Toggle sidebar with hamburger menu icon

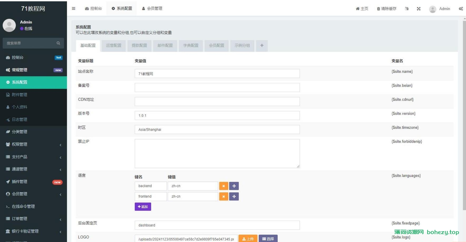(73, 8)
